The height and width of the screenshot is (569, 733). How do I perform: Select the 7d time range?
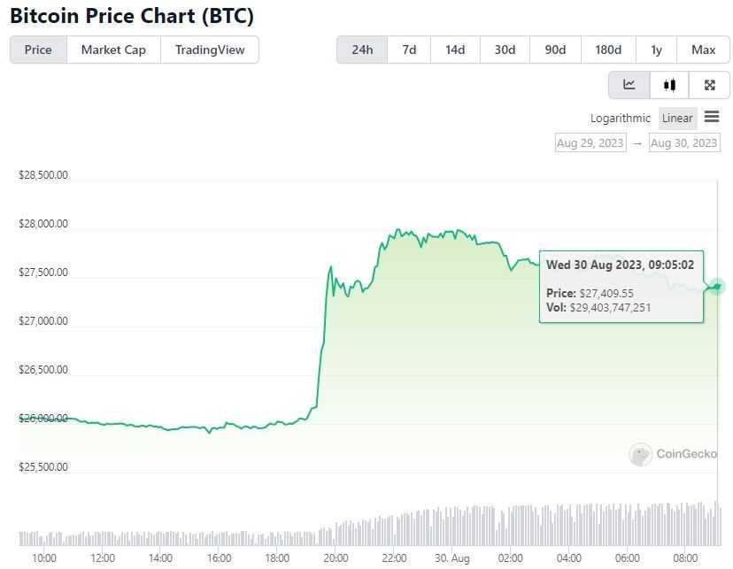pos(408,50)
